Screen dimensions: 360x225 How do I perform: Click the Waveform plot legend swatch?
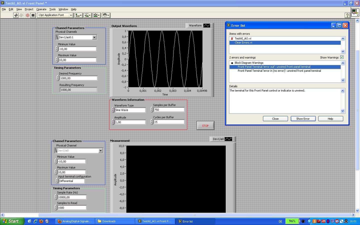pos(207,25)
